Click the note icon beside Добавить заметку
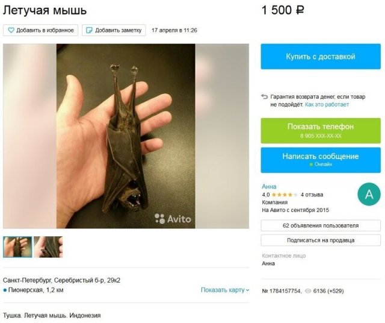Image resolution: width=385 pixels, height=323 pixels. tap(90, 30)
